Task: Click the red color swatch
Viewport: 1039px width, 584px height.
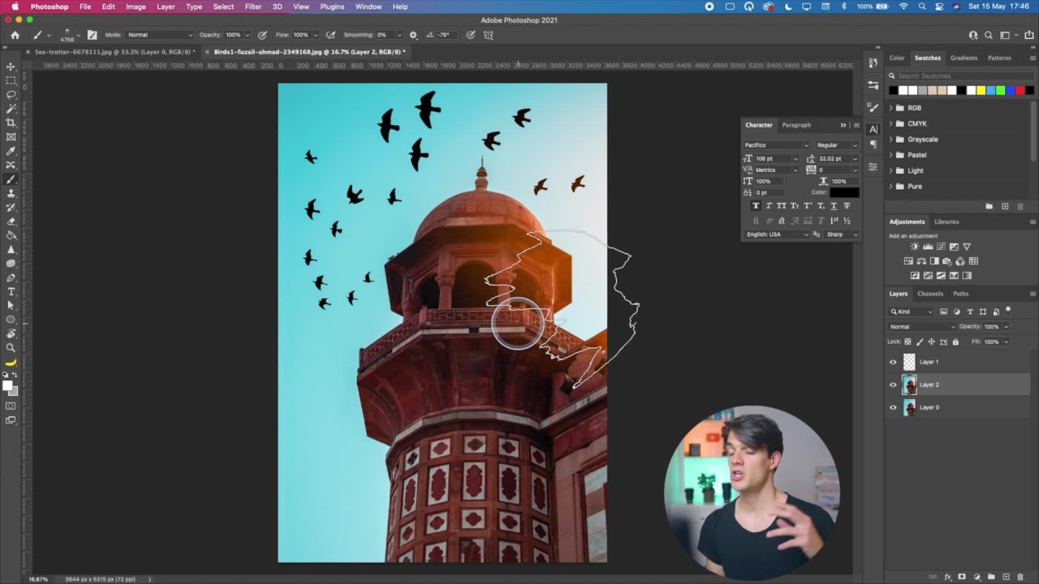Action: (1020, 90)
